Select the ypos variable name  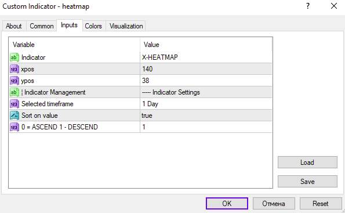pos(27,81)
